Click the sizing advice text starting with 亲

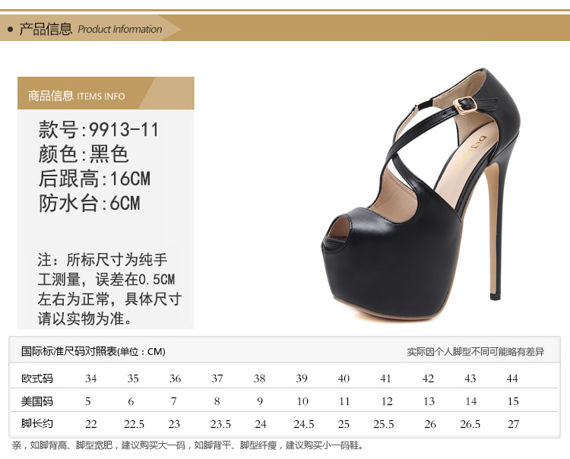(188, 445)
